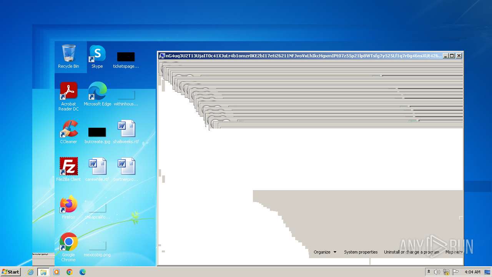This screenshot has width=492, height=277.
Task: Open the Organize dropdown menu
Action: click(325, 252)
